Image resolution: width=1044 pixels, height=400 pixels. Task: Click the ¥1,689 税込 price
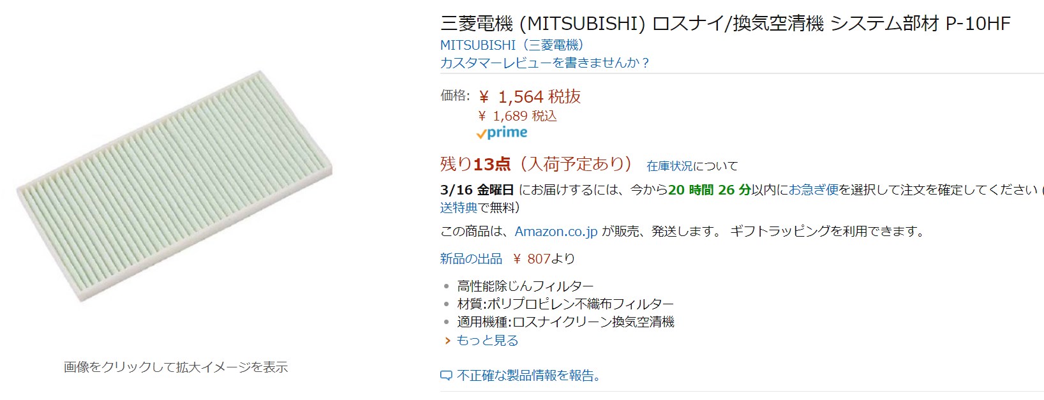(x=518, y=116)
